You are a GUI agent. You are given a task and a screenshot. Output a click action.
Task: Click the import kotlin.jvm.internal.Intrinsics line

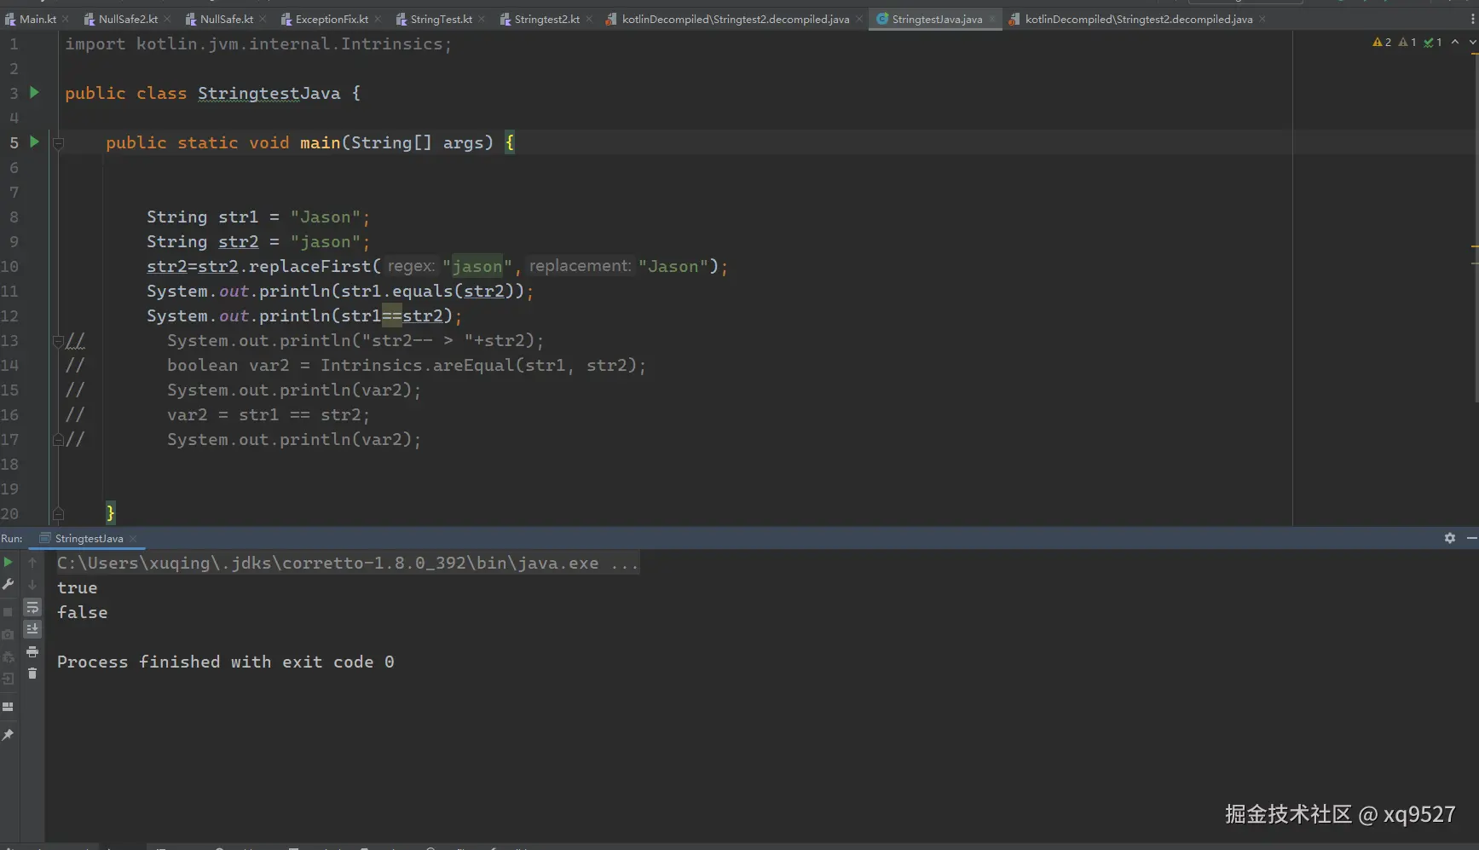(x=257, y=44)
